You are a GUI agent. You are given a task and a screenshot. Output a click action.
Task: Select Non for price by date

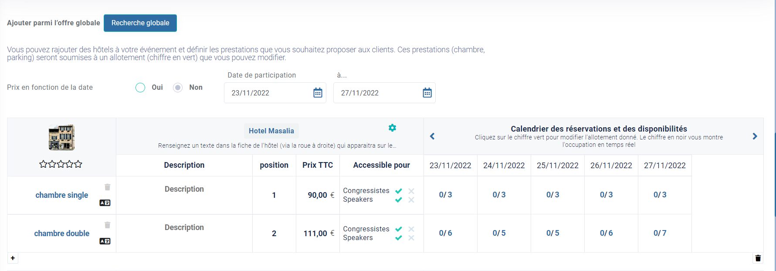178,88
